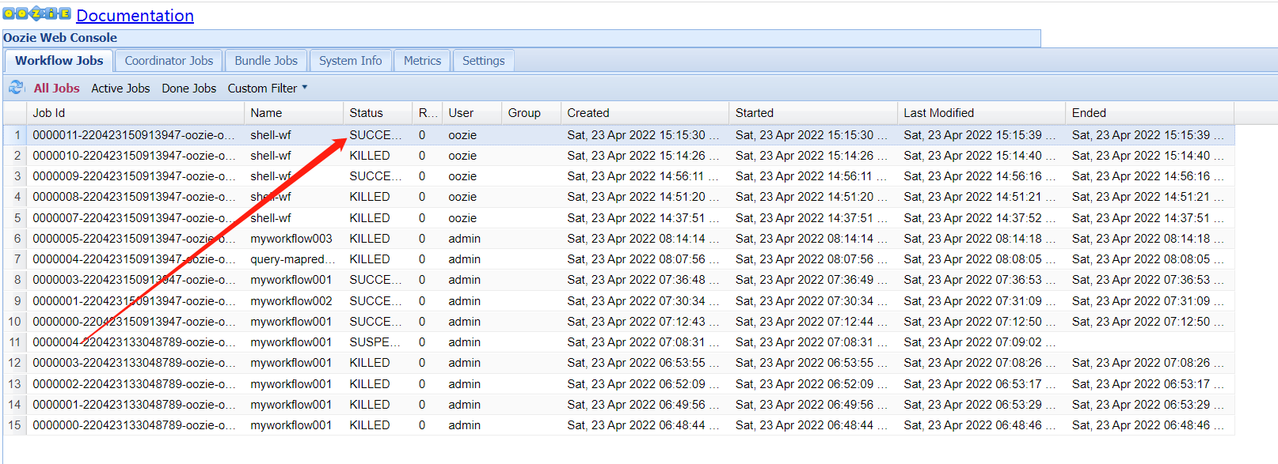This screenshot has width=1278, height=464.
Task: Sort by Name column header
Action: pyautogui.click(x=294, y=113)
